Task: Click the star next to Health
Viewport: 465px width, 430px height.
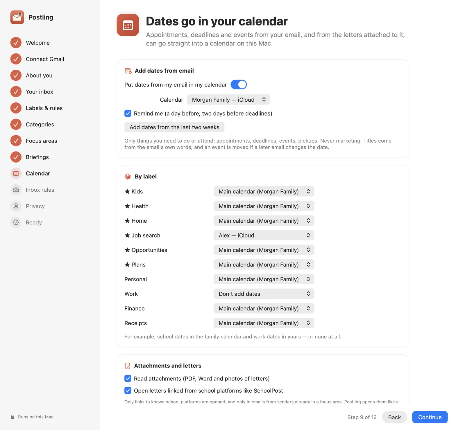Action: click(127, 206)
